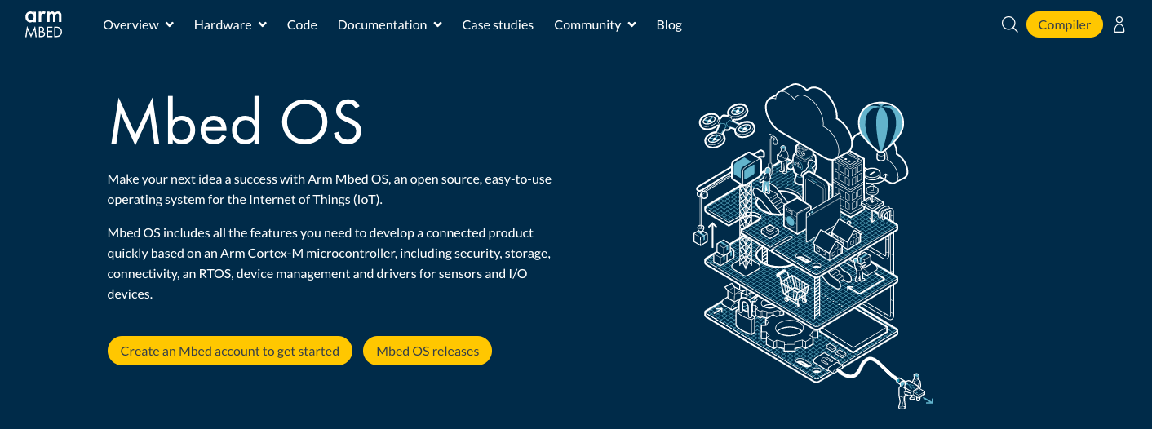Image resolution: width=1152 pixels, height=429 pixels.
Task: Click the shopping cart in illustration
Action: [x=792, y=286]
